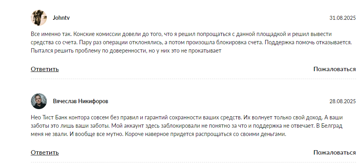The width and height of the screenshot is (362, 168).
Task: Reply to Вячеслав Никифоров's comment via Ответить
Action: click(45, 152)
